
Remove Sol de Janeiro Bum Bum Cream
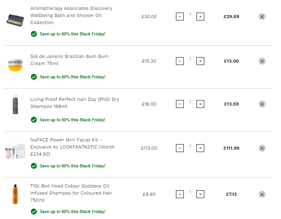click(262, 61)
